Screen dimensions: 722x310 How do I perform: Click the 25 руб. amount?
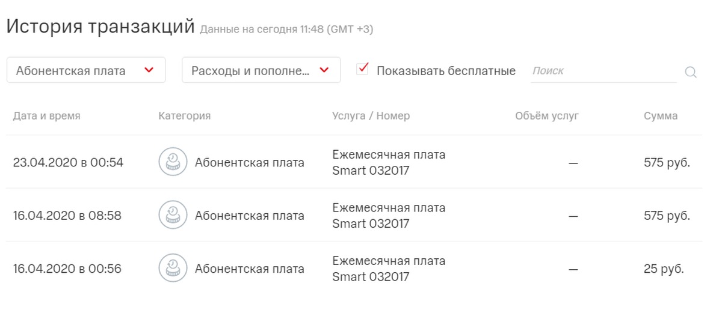pyautogui.click(x=664, y=269)
